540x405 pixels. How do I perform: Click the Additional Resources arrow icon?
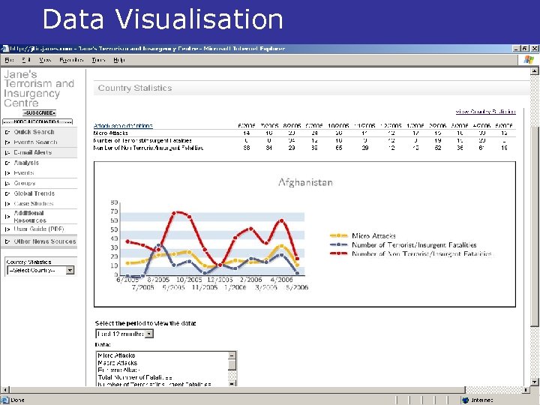point(7,217)
